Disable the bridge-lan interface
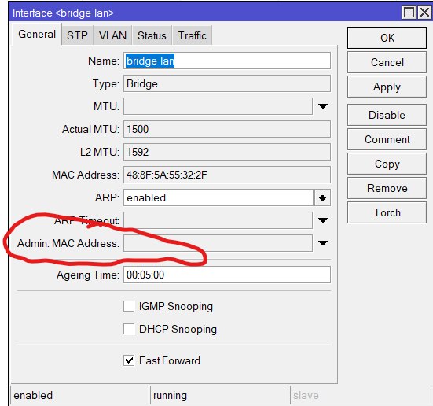Screen dimensions: 433x406 click(387, 115)
